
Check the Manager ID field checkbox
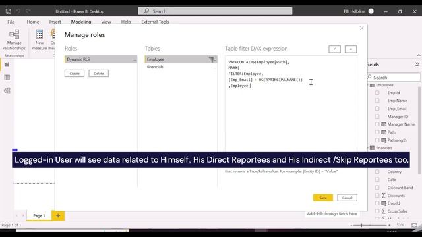[377, 117]
